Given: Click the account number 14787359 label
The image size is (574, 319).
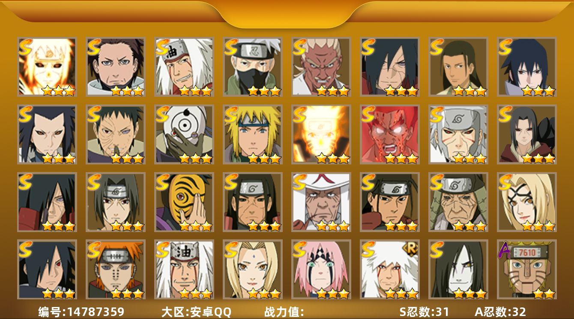Looking at the screenshot, I should (x=81, y=311).
